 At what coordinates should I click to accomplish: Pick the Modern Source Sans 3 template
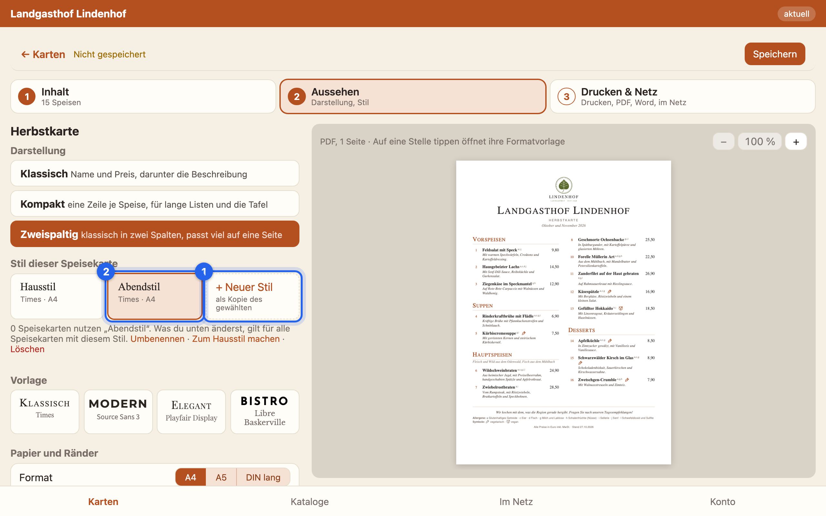118,412
